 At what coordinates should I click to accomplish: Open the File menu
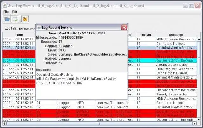(6, 12)
